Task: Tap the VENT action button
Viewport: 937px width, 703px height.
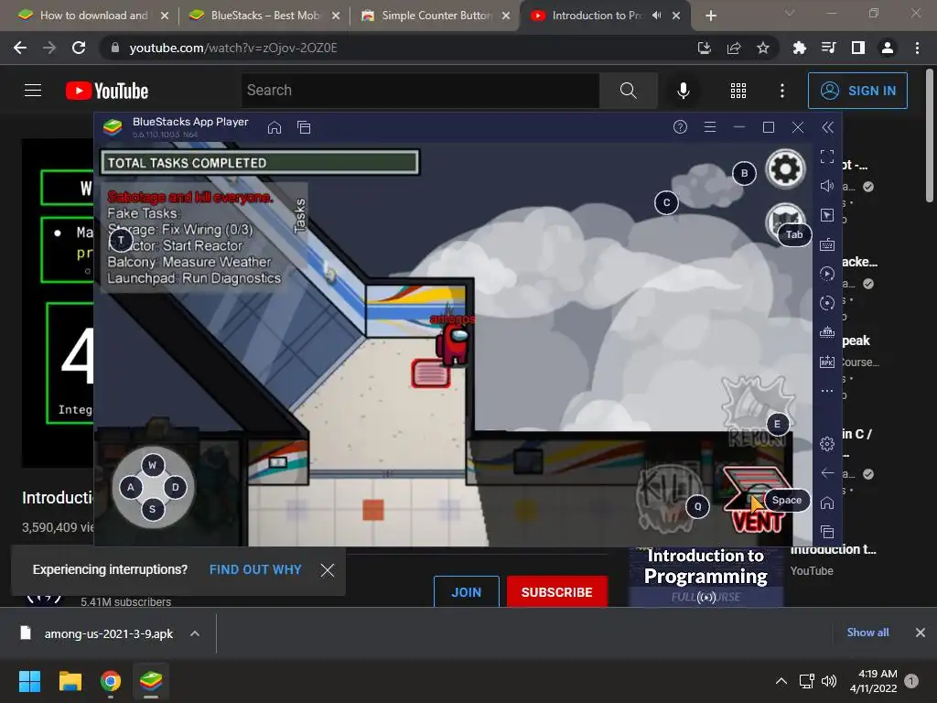Action: tap(757, 499)
